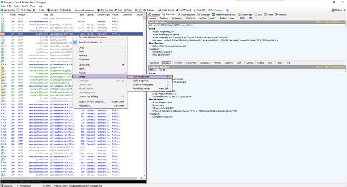Select the response Caching tab
Screen dimensions: 347x187
coord(250,63)
